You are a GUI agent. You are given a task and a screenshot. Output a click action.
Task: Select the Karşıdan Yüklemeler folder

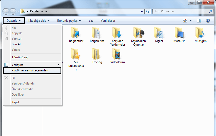point(117,37)
